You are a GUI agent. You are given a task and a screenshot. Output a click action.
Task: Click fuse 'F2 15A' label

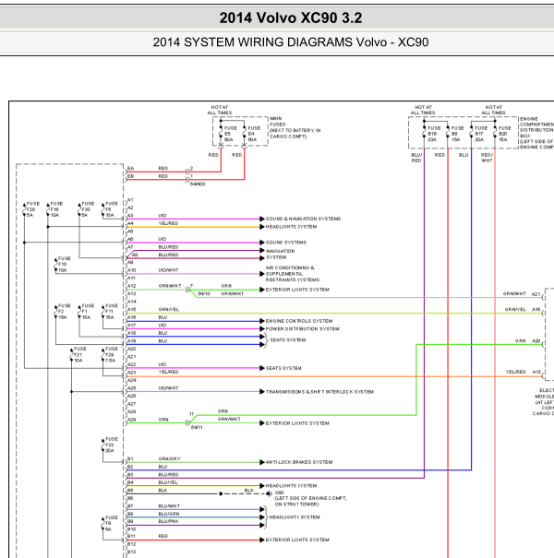click(64, 312)
